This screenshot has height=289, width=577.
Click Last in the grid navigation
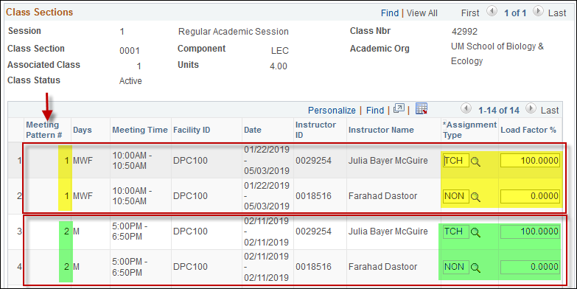coord(550,111)
